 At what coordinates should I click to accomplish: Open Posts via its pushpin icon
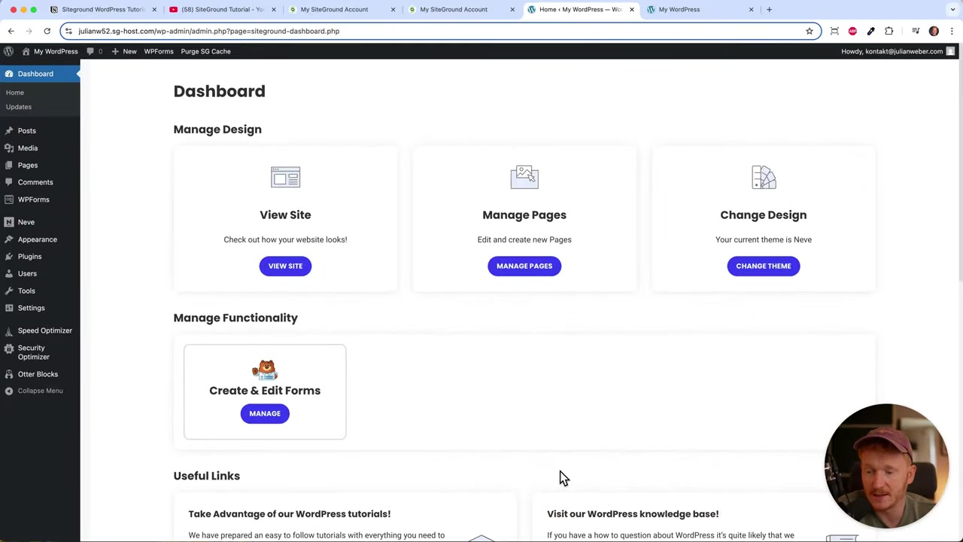[x=9, y=131]
